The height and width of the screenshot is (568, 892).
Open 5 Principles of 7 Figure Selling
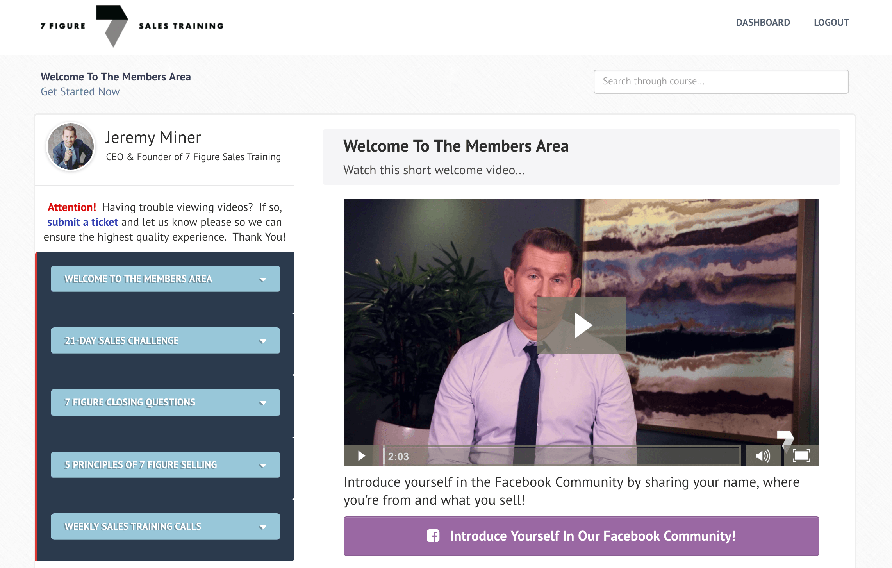pyautogui.click(x=166, y=465)
